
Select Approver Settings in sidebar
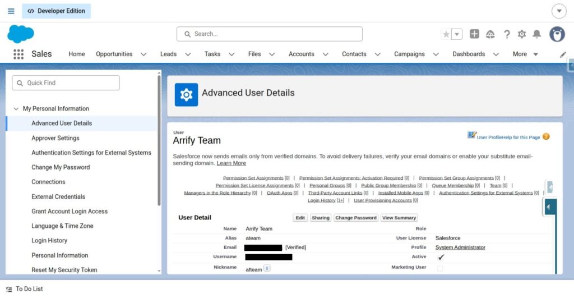click(55, 138)
